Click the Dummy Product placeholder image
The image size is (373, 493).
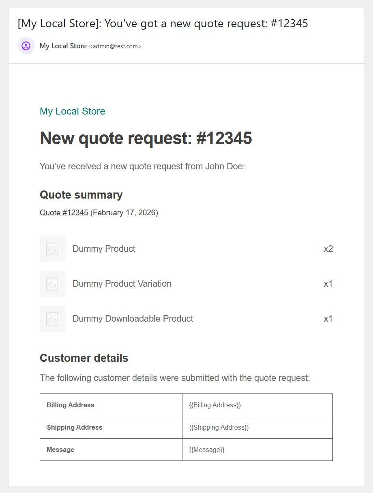[x=53, y=249]
